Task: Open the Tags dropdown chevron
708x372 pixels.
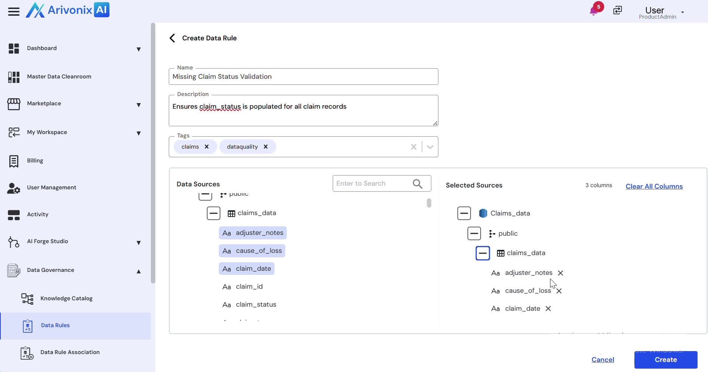Action: [430, 147]
